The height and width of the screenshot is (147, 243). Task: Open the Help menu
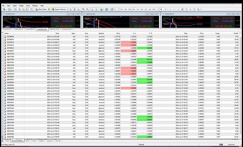[42, 6]
